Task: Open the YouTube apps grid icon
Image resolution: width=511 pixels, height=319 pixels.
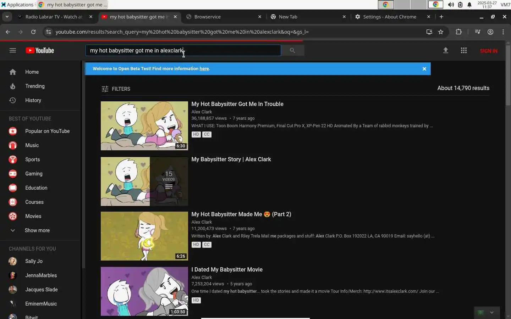Action: tap(464, 50)
